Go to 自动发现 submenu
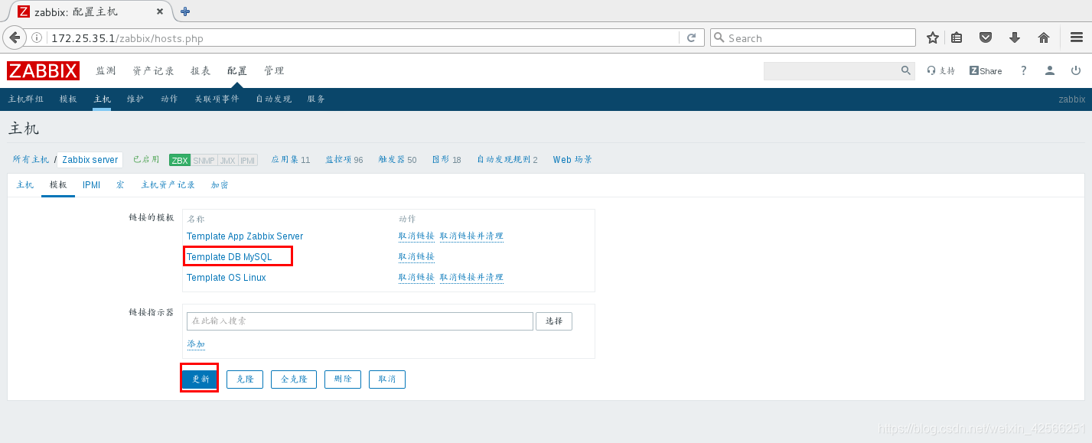 pyautogui.click(x=273, y=99)
